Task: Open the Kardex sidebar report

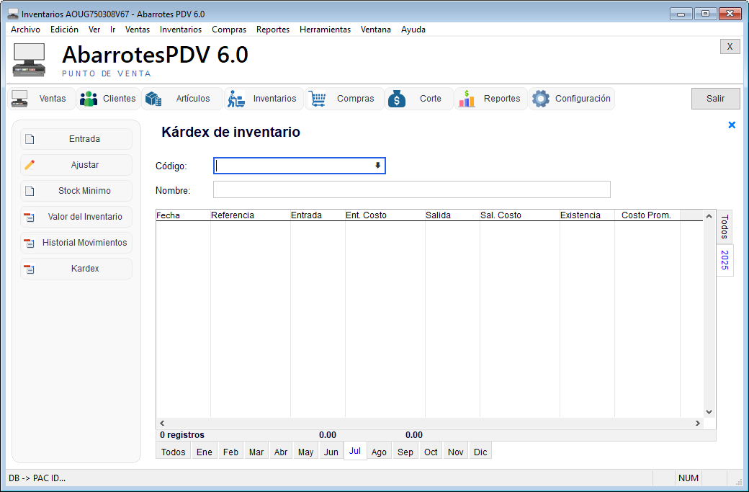Action: (x=76, y=269)
